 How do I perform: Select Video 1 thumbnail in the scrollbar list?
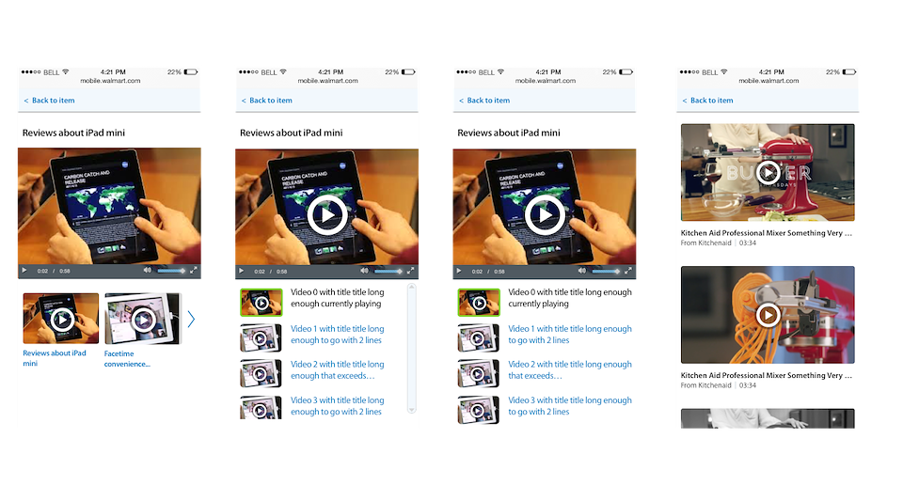pyautogui.click(x=261, y=338)
